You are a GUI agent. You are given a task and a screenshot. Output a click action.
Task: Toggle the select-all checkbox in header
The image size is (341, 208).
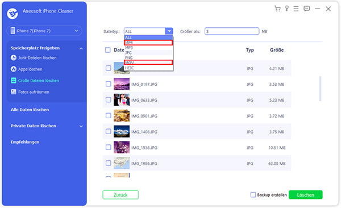(107, 50)
